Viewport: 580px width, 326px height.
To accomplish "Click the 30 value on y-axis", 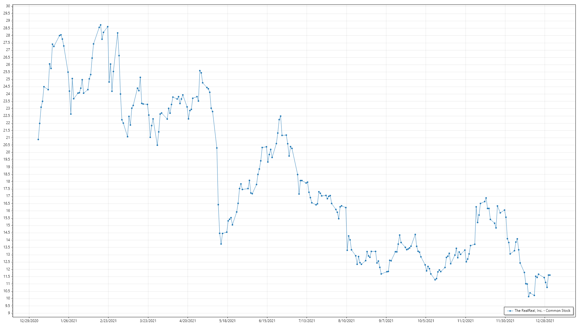I will [x=8, y=6].
